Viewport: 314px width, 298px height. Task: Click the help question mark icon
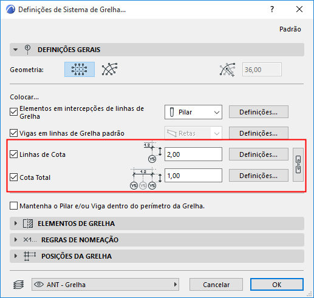tap(272, 9)
